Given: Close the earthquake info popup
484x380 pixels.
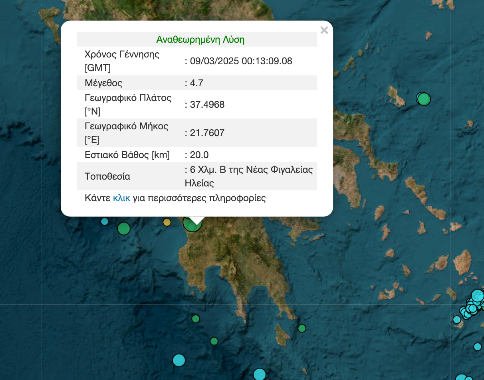Looking at the screenshot, I should [324, 30].
